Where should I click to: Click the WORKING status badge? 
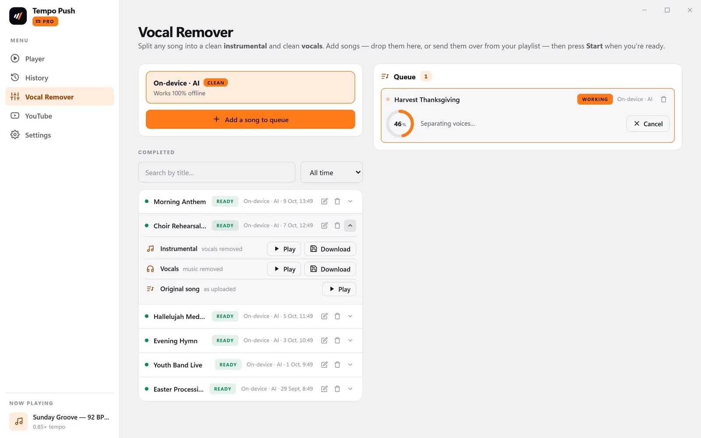pos(595,99)
